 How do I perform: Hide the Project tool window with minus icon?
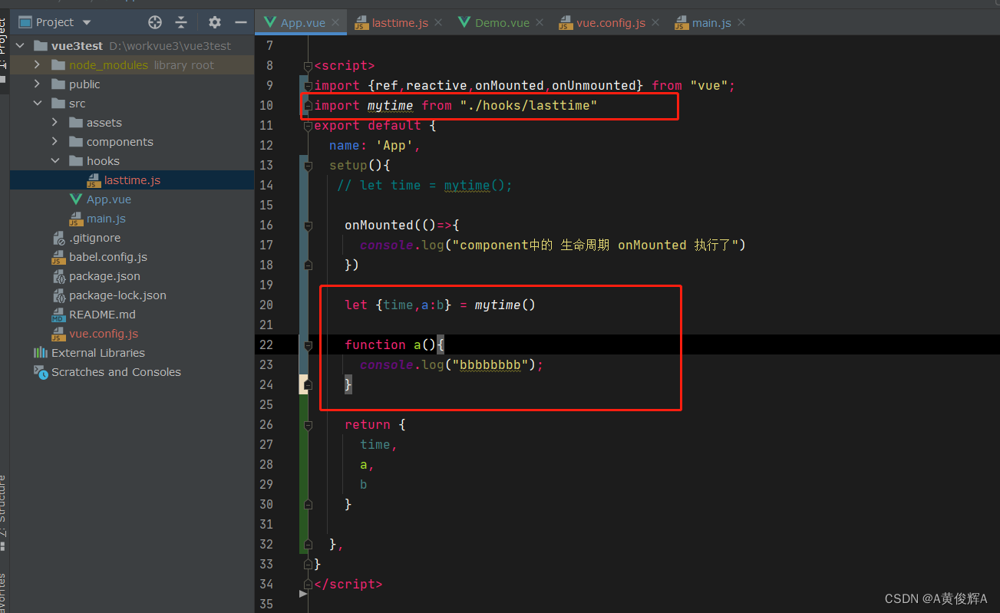241,22
